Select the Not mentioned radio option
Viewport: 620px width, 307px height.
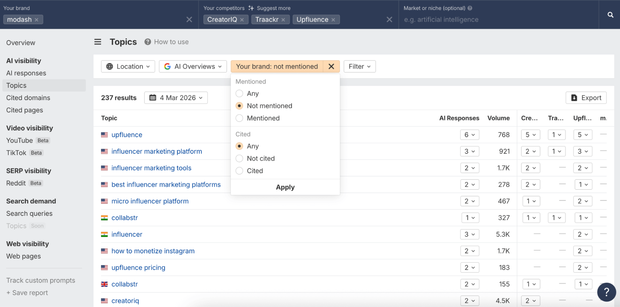239,106
